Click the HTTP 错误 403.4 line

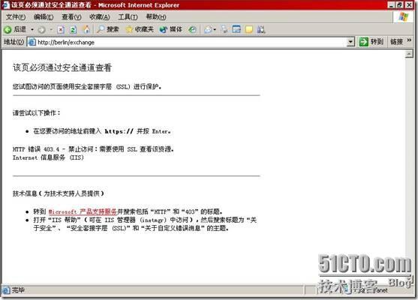[93, 149]
